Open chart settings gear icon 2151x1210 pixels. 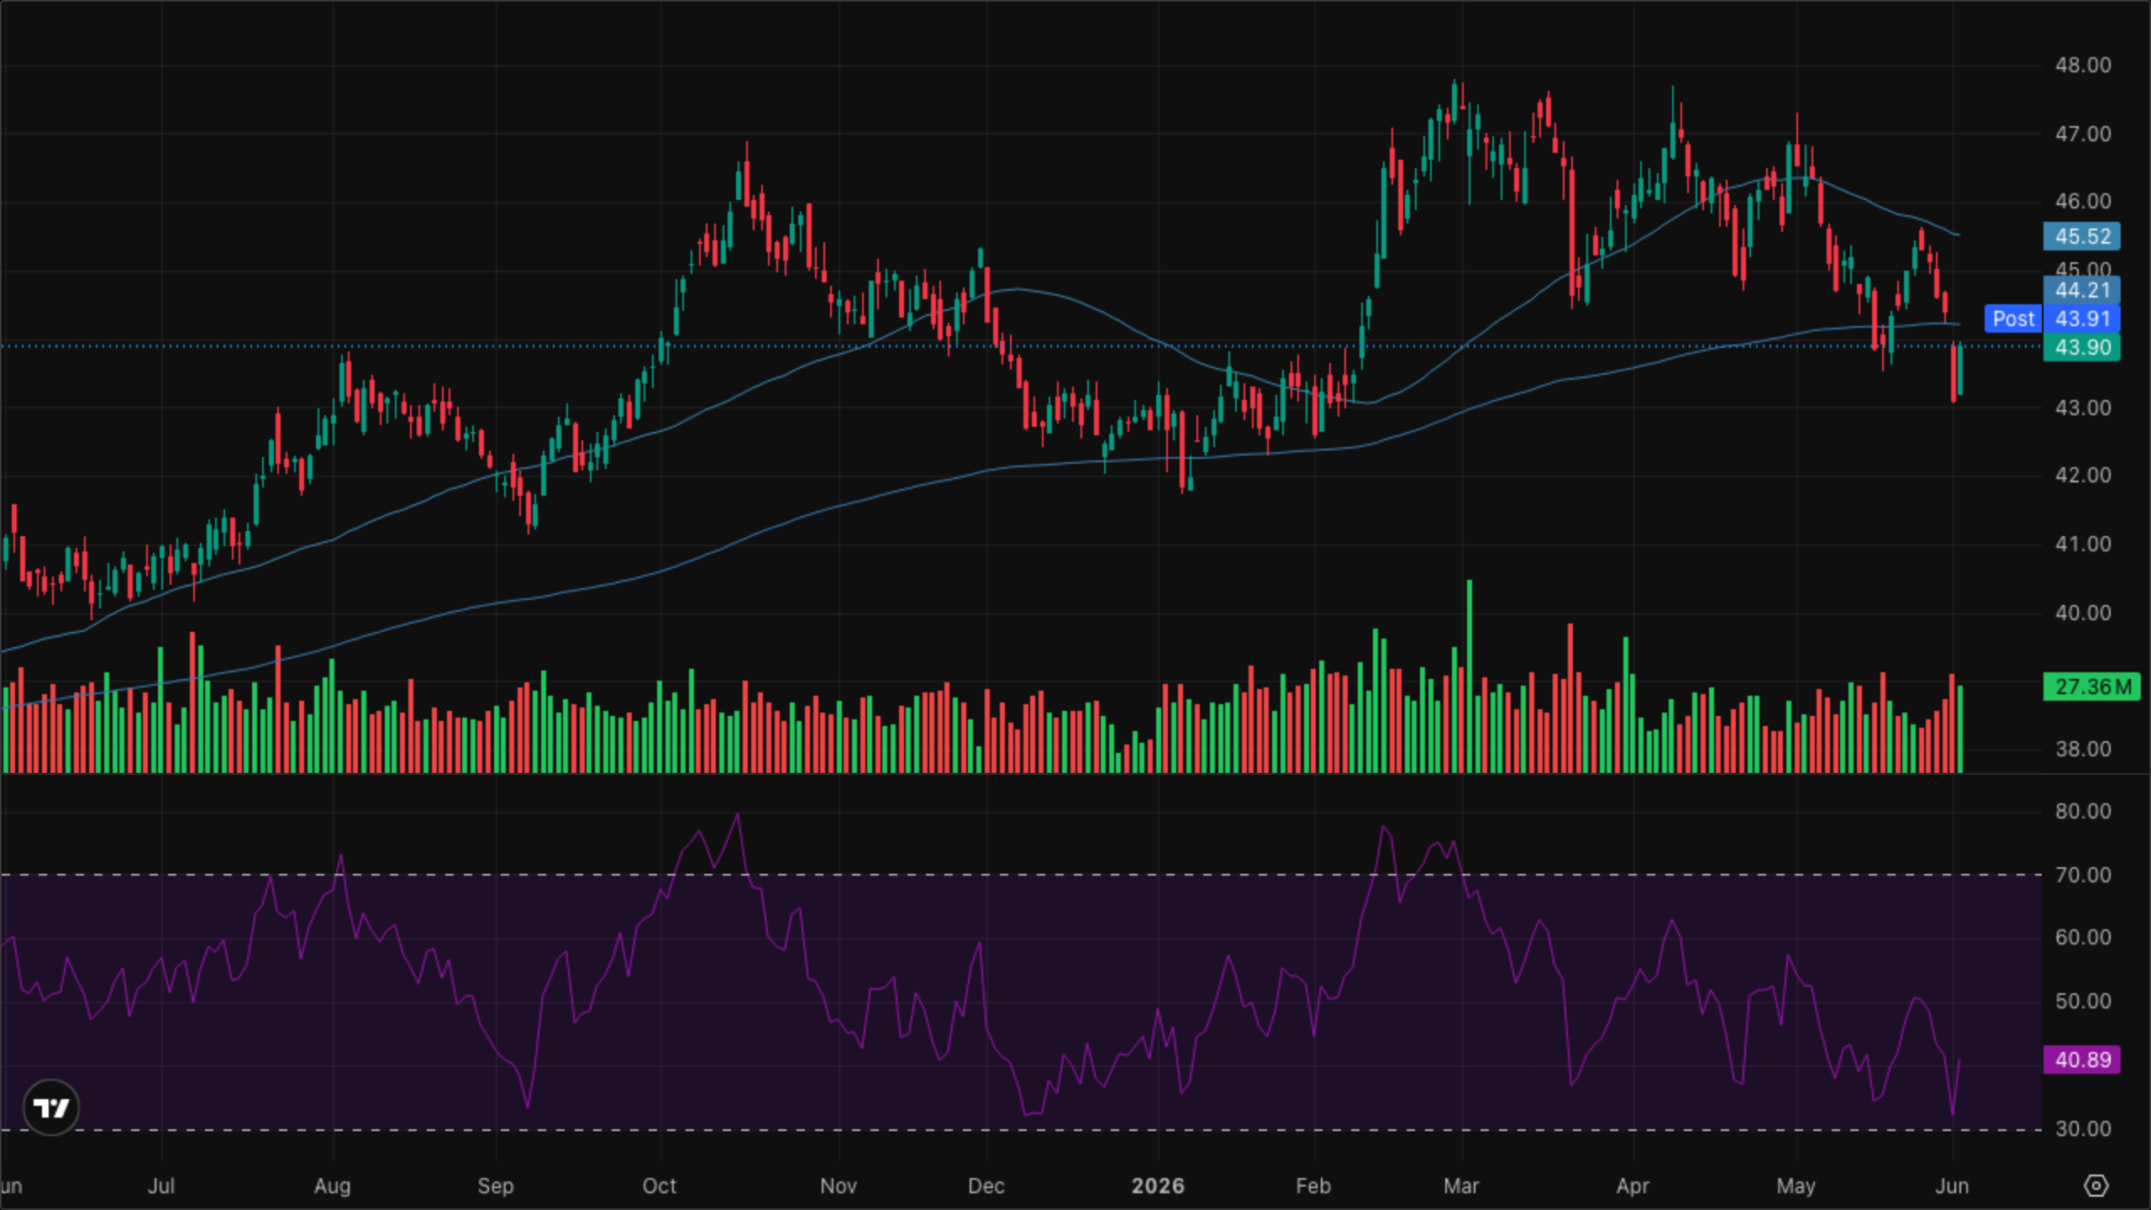2096,1186
